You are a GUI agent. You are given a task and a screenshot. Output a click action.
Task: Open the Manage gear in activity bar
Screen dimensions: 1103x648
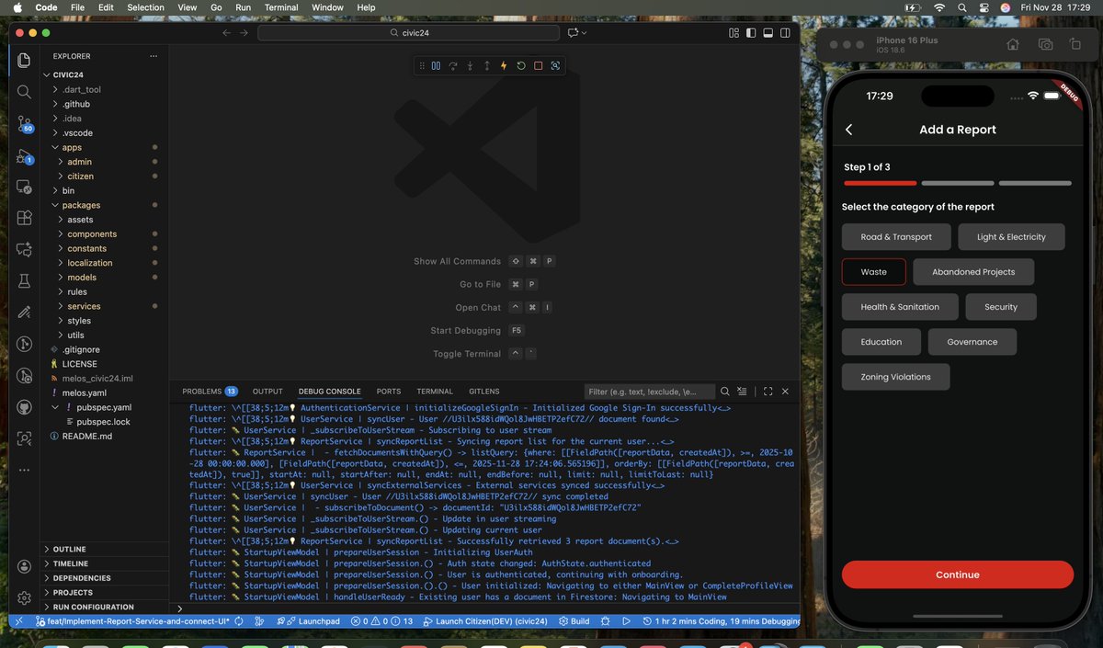[x=24, y=598]
